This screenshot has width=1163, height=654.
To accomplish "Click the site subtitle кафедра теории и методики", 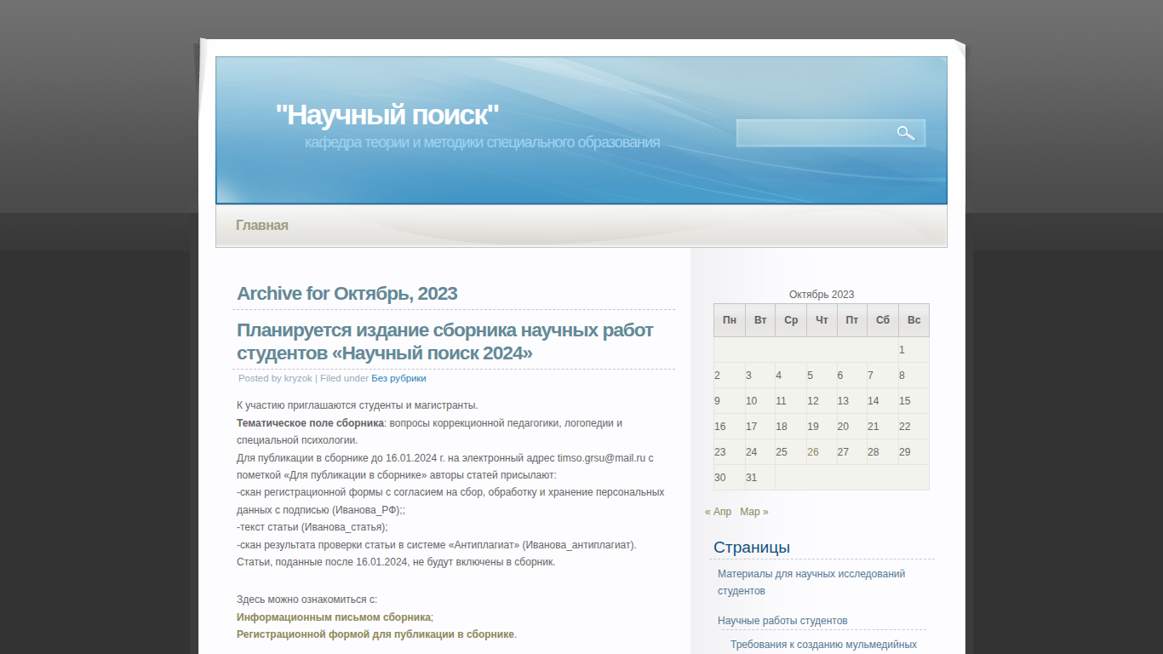I will pyautogui.click(x=483, y=142).
